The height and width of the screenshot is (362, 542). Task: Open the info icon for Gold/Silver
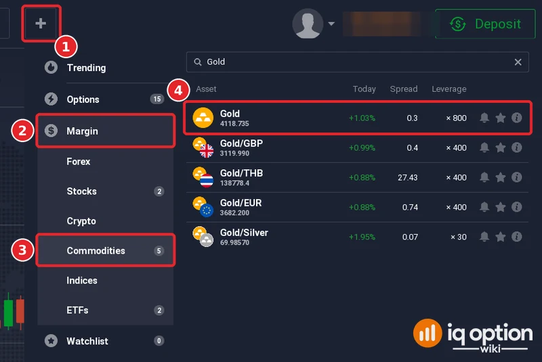click(517, 236)
